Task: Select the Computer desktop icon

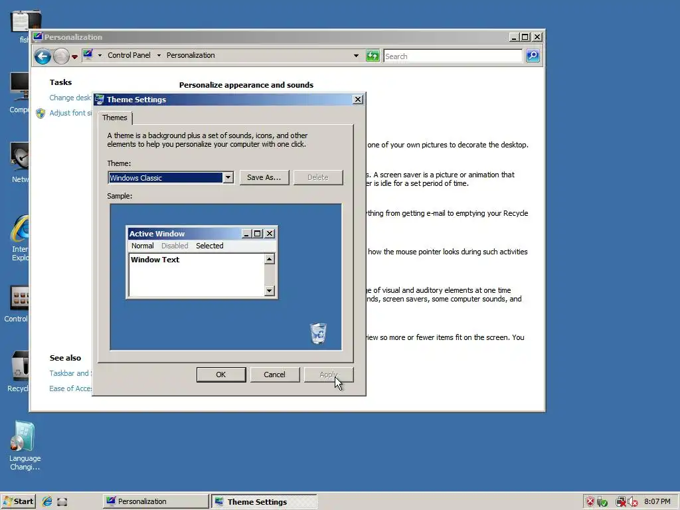Action: [x=19, y=93]
